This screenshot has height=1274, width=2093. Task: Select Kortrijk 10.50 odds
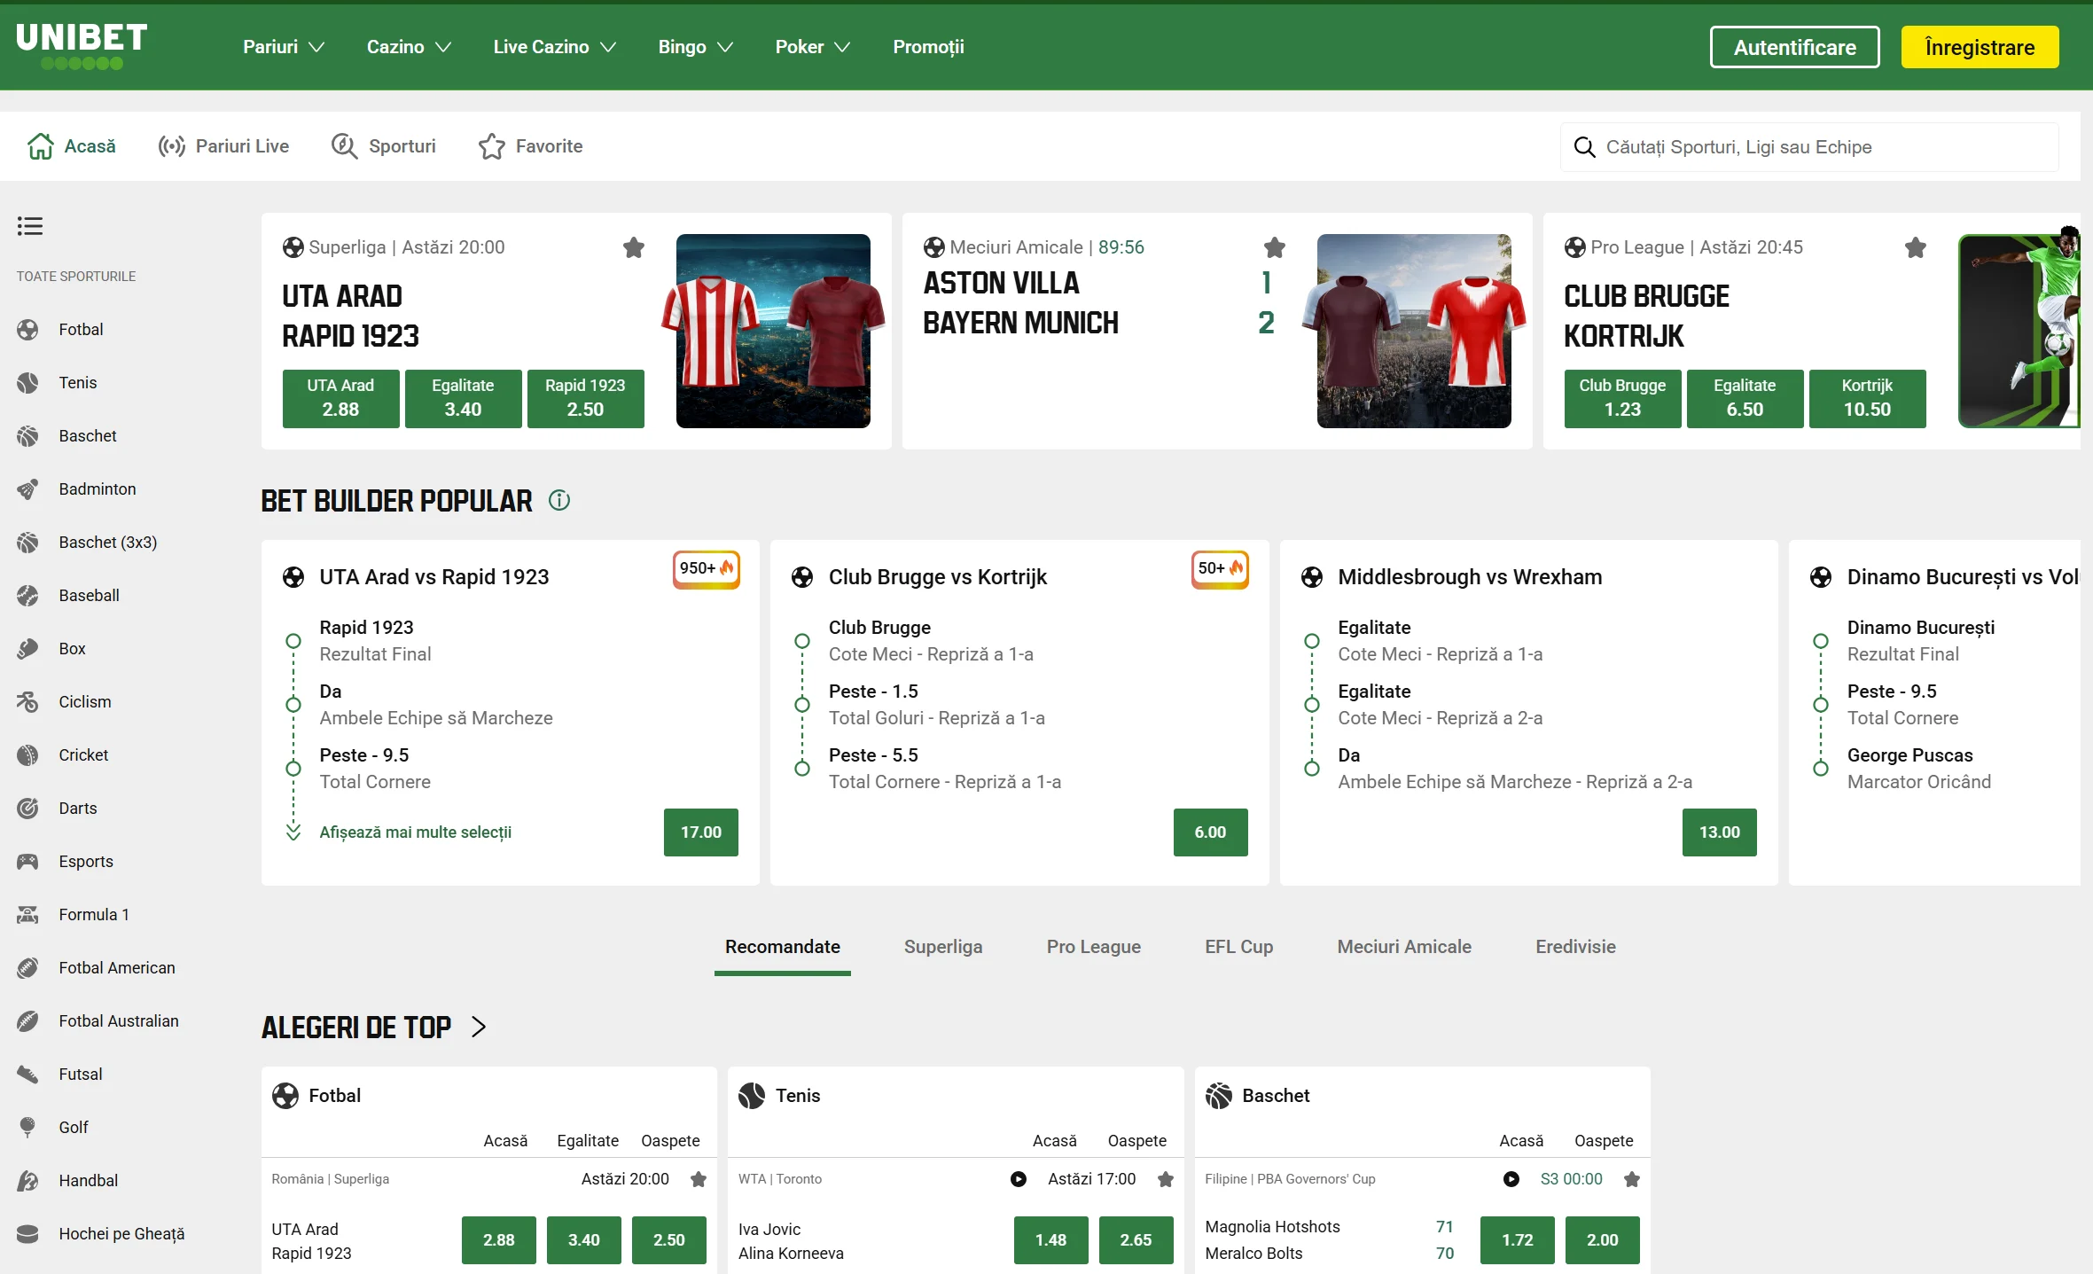tap(1867, 399)
